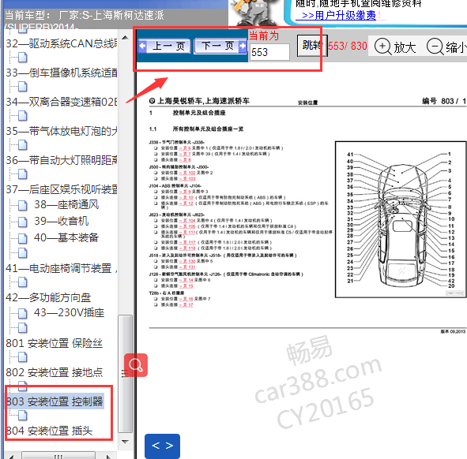Follow the 页 102 link under J500
This screenshot has width=467, height=459.
pyautogui.click(x=187, y=173)
